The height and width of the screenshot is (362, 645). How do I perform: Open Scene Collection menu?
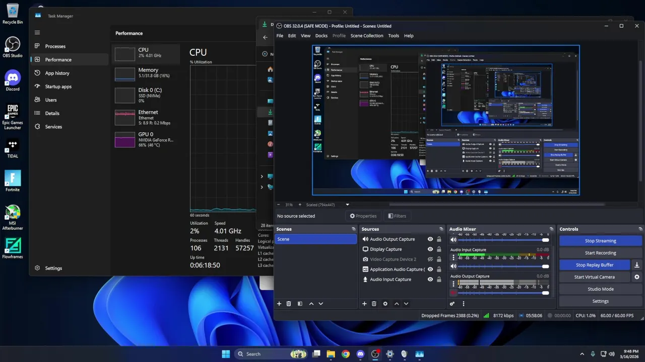[367, 36]
